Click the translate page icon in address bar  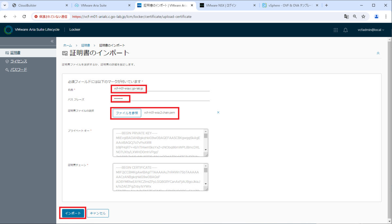pos(346,16)
